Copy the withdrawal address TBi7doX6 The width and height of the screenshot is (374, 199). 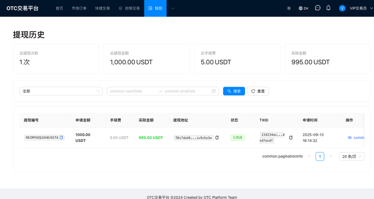point(217,138)
